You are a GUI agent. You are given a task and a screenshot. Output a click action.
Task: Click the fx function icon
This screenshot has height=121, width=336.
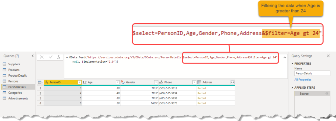[x=58, y=57]
